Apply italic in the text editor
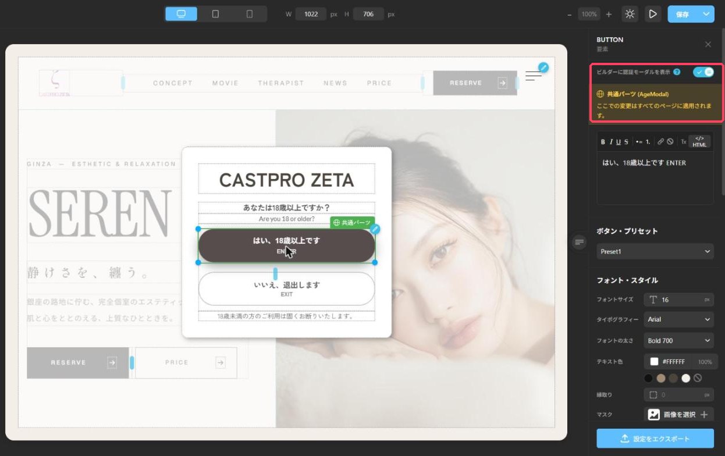The width and height of the screenshot is (725, 456). 610,141
